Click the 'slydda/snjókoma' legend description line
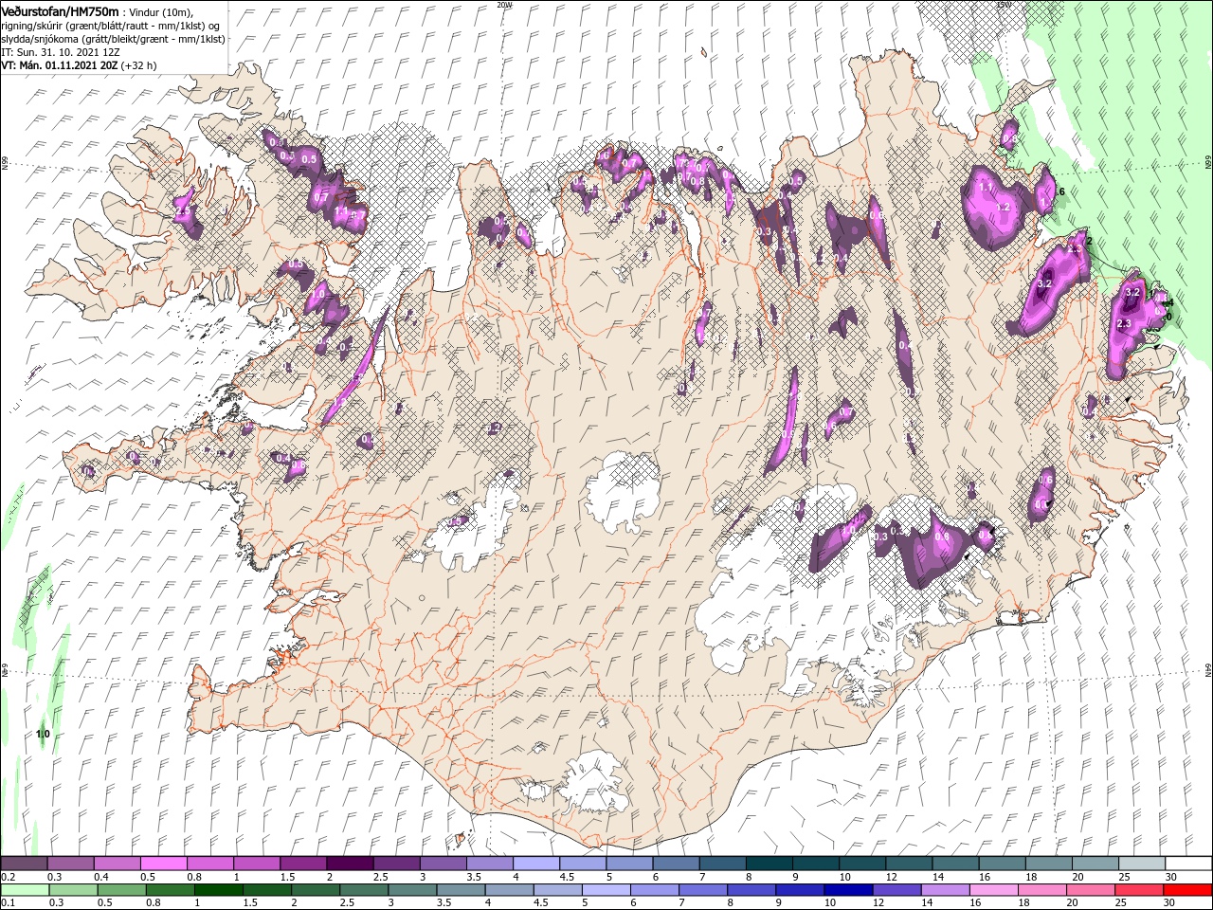The image size is (1213, 910). 115,39
